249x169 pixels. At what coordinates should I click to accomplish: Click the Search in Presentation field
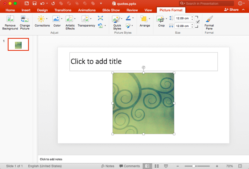pyautogui.click(x=206, y=3)
